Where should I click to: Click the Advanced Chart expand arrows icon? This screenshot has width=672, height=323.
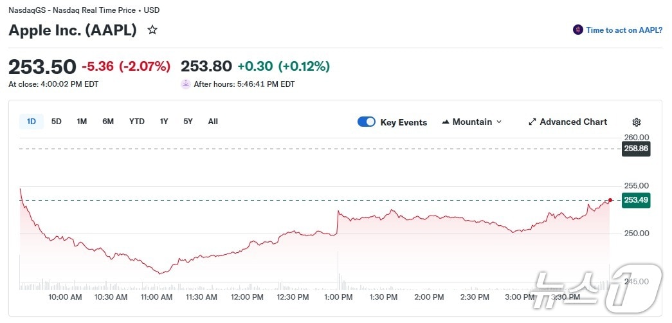tap(532, 122)
